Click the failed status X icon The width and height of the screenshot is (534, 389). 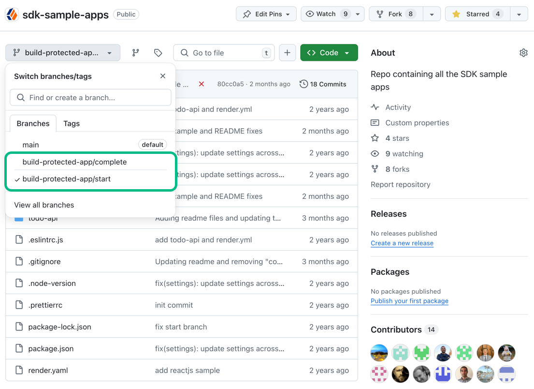click(202, 84)
